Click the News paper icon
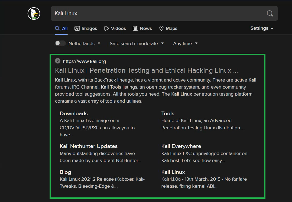Screen dimensions: 292x202 [x=135, y=28]
